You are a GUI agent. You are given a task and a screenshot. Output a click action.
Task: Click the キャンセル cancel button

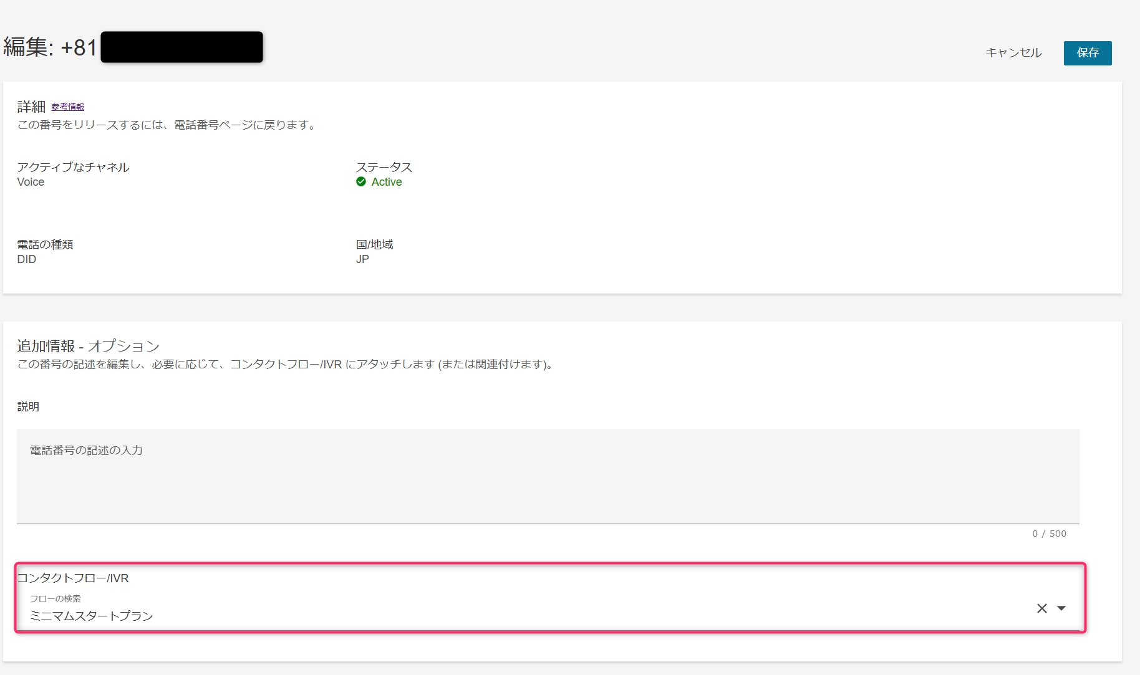(x=1013, y=53)
